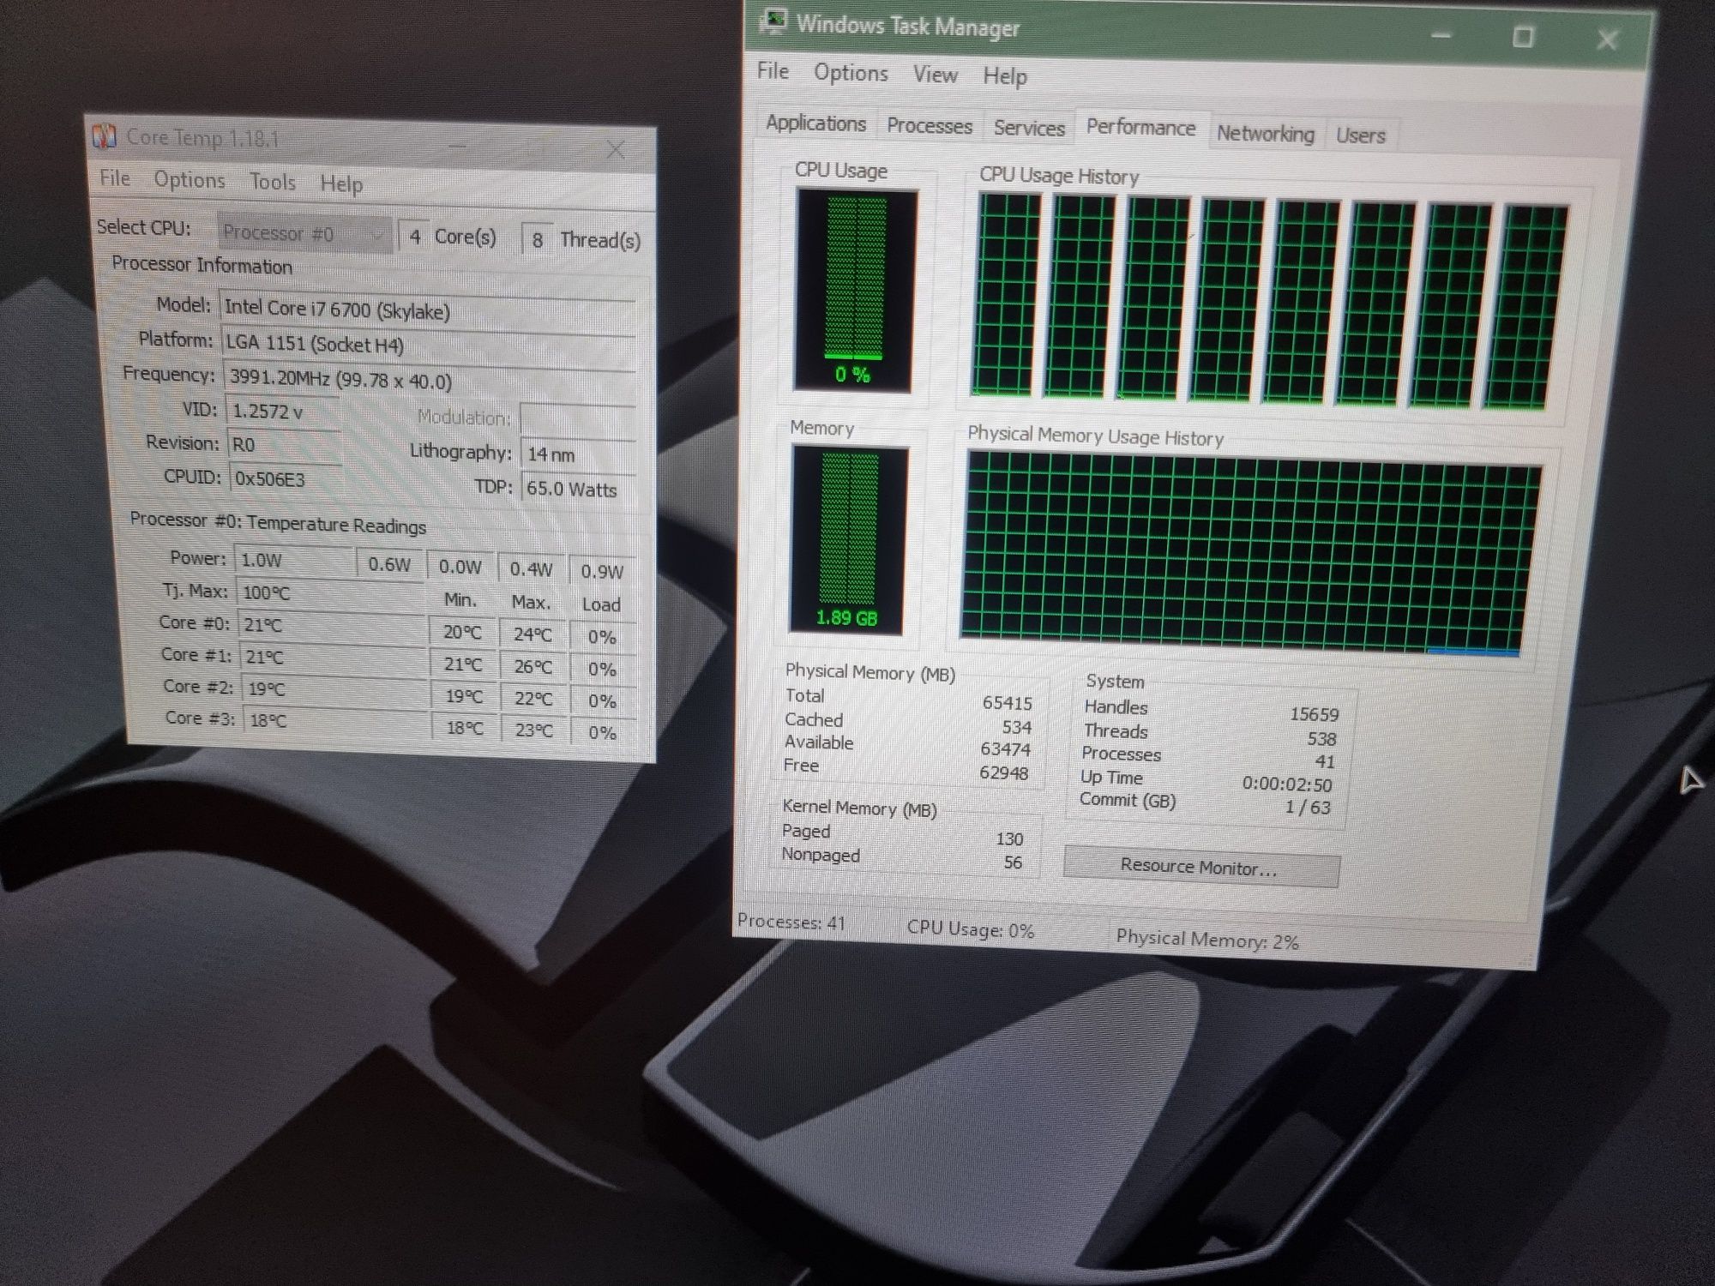Click the Kernel Memory Paged value 130
The width and height of the screenshot is (1715, 1286).
tap(1009, 838)
